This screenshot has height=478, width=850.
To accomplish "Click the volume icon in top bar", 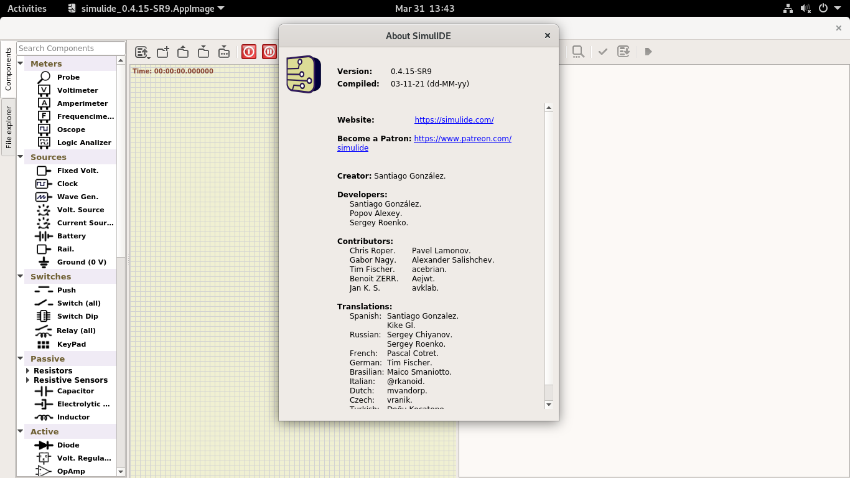I will click(806, 9).
